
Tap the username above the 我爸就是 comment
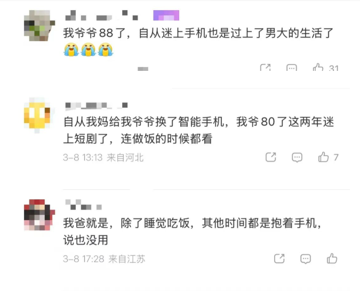point(84,205)
